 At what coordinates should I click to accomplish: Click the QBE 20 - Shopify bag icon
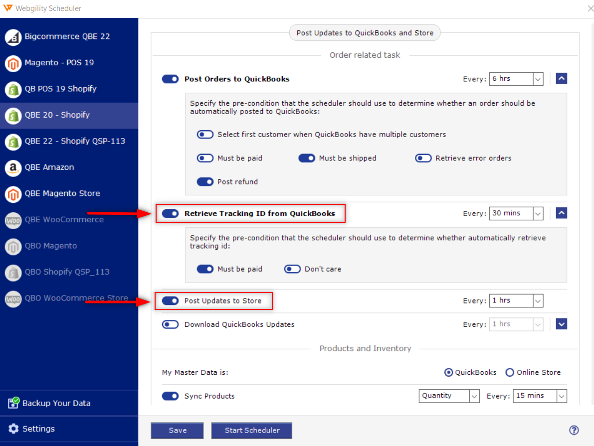[13, 116]
